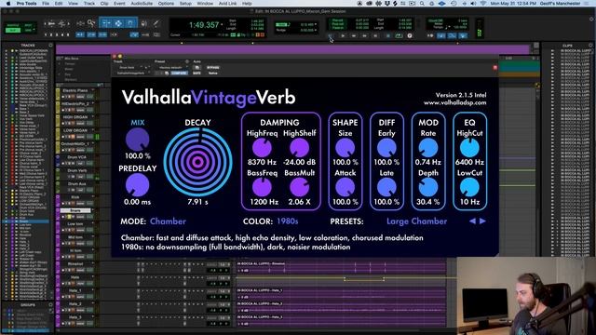Open Groups list popup menu icon
The height and width of the screenshot is (335, 596).
50,304
